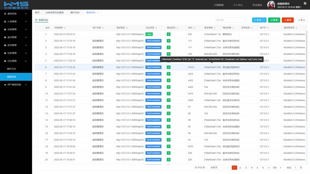
Task: Click the green 刷新 refresh button
Action: pos(274,20)
